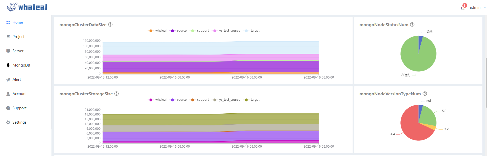Click the admin username

point(475,7)
